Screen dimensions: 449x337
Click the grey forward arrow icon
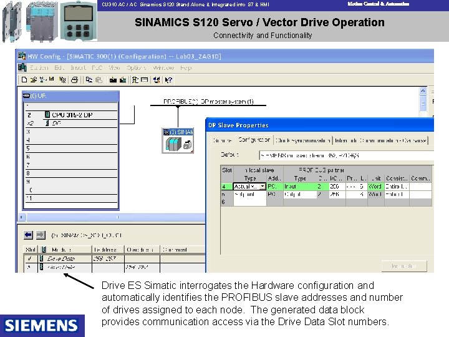[x=41, y=235]
